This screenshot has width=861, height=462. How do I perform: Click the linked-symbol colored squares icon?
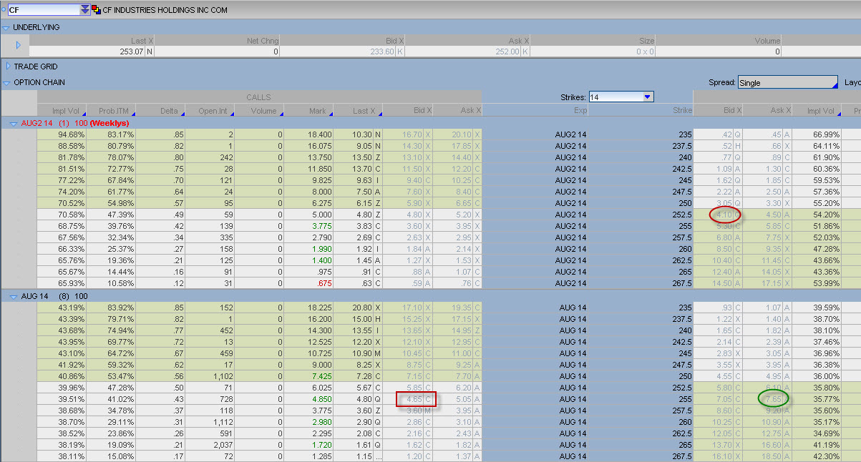click(x=96, y=9)
